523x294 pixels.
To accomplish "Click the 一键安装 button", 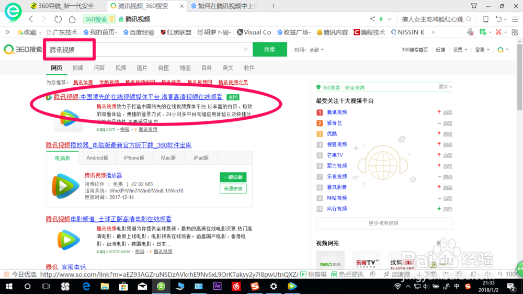I will point(233,177).
